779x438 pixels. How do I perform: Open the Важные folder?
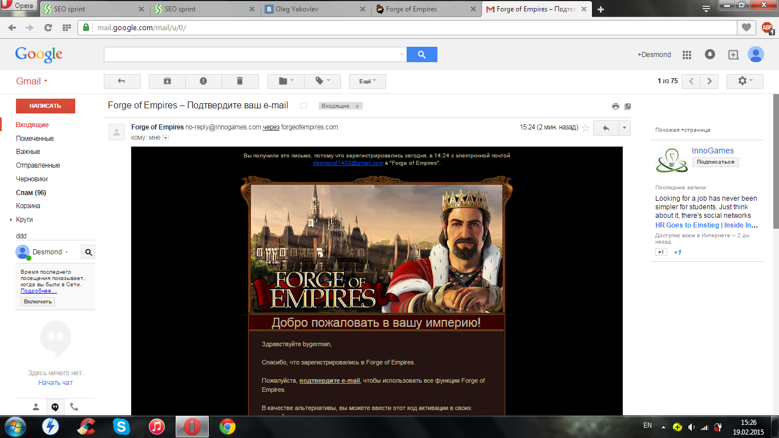(28, 152)
